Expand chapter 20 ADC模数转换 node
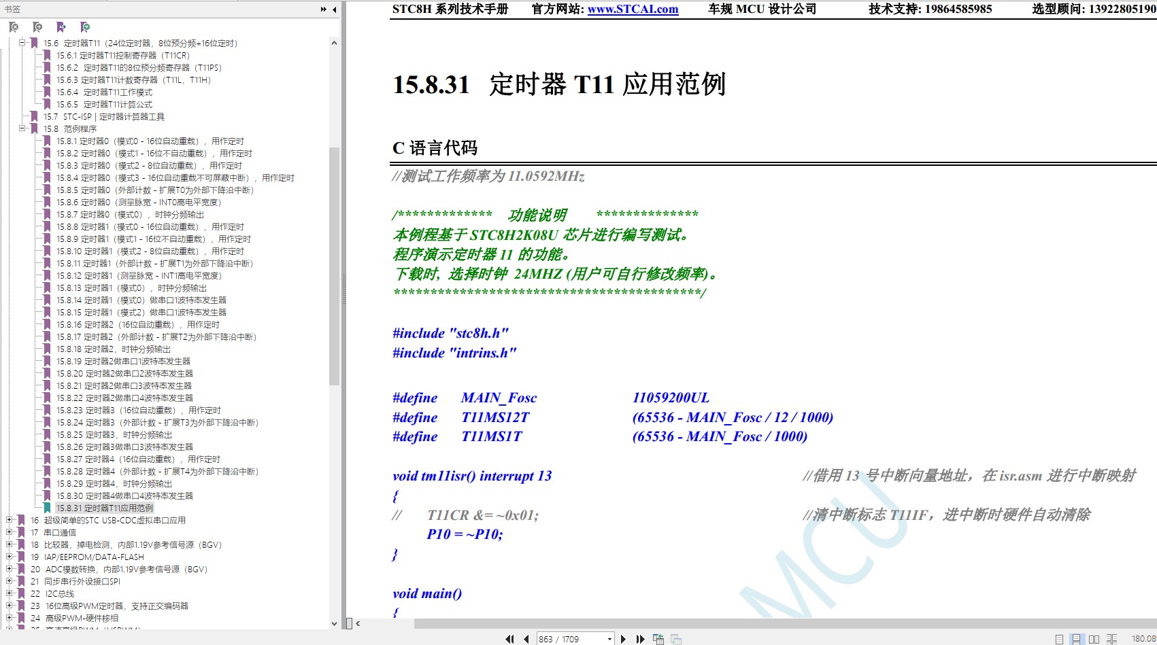Image resolution: width=1157 pixels, height=645 pixels. point(10,570)
